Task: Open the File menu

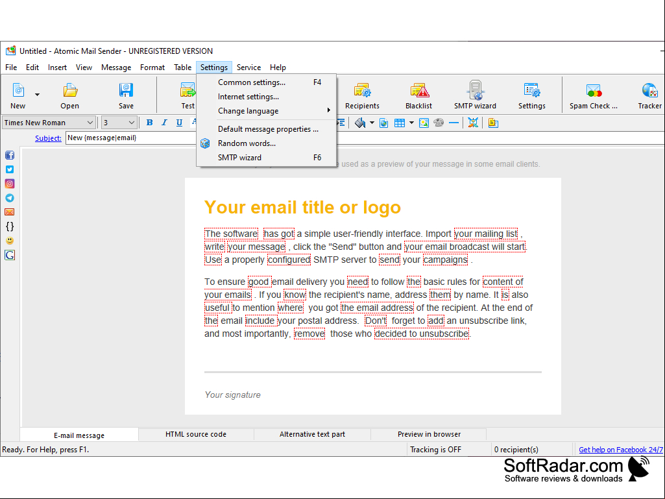Action: (11, 67)
